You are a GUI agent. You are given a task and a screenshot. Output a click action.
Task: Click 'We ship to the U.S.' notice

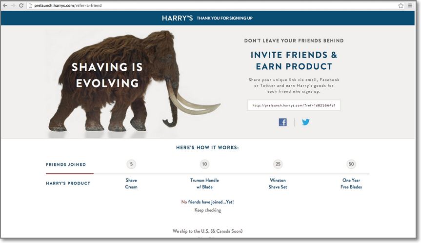click(x=207, y=231)
